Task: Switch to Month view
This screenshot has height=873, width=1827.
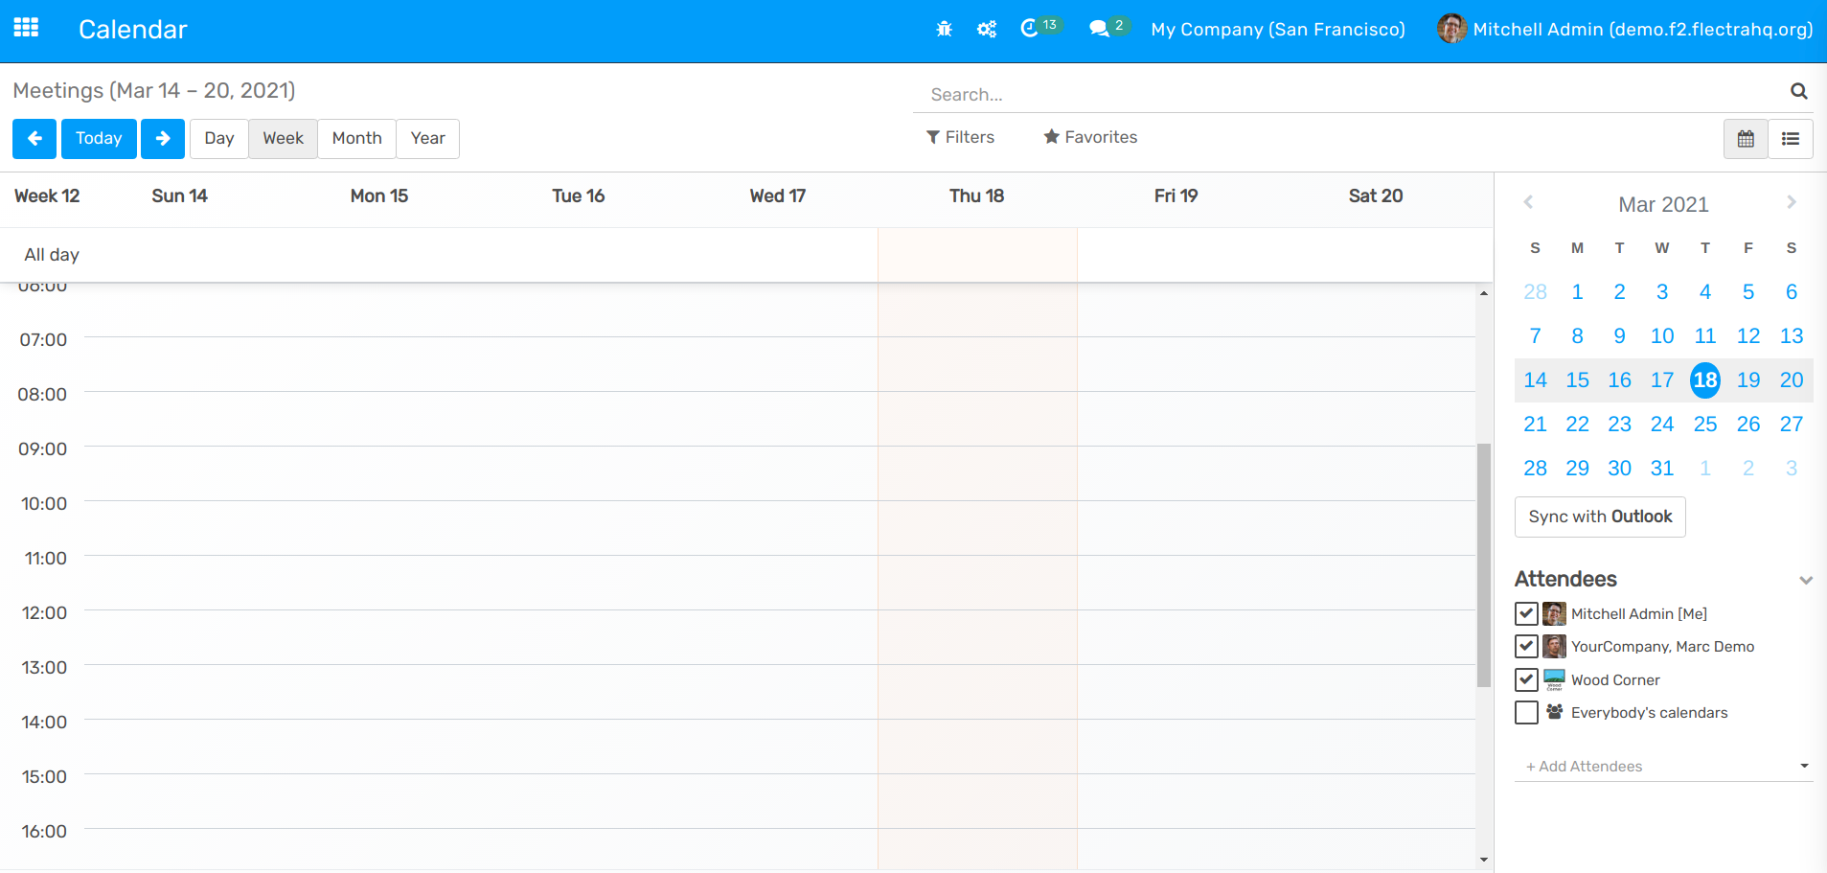Action: point(355,138)
